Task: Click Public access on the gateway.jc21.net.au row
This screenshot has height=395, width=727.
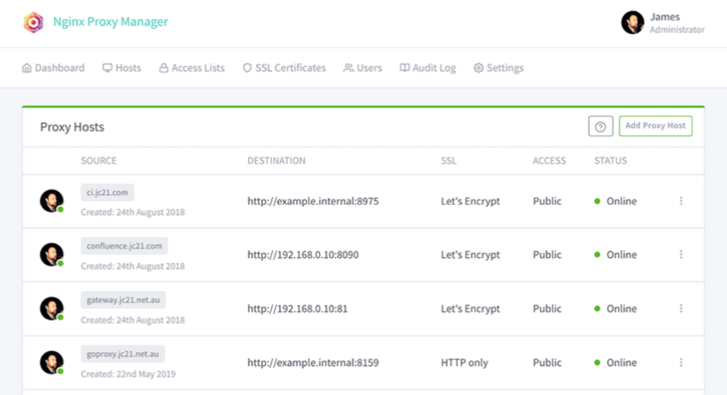Action: point(547,308)
